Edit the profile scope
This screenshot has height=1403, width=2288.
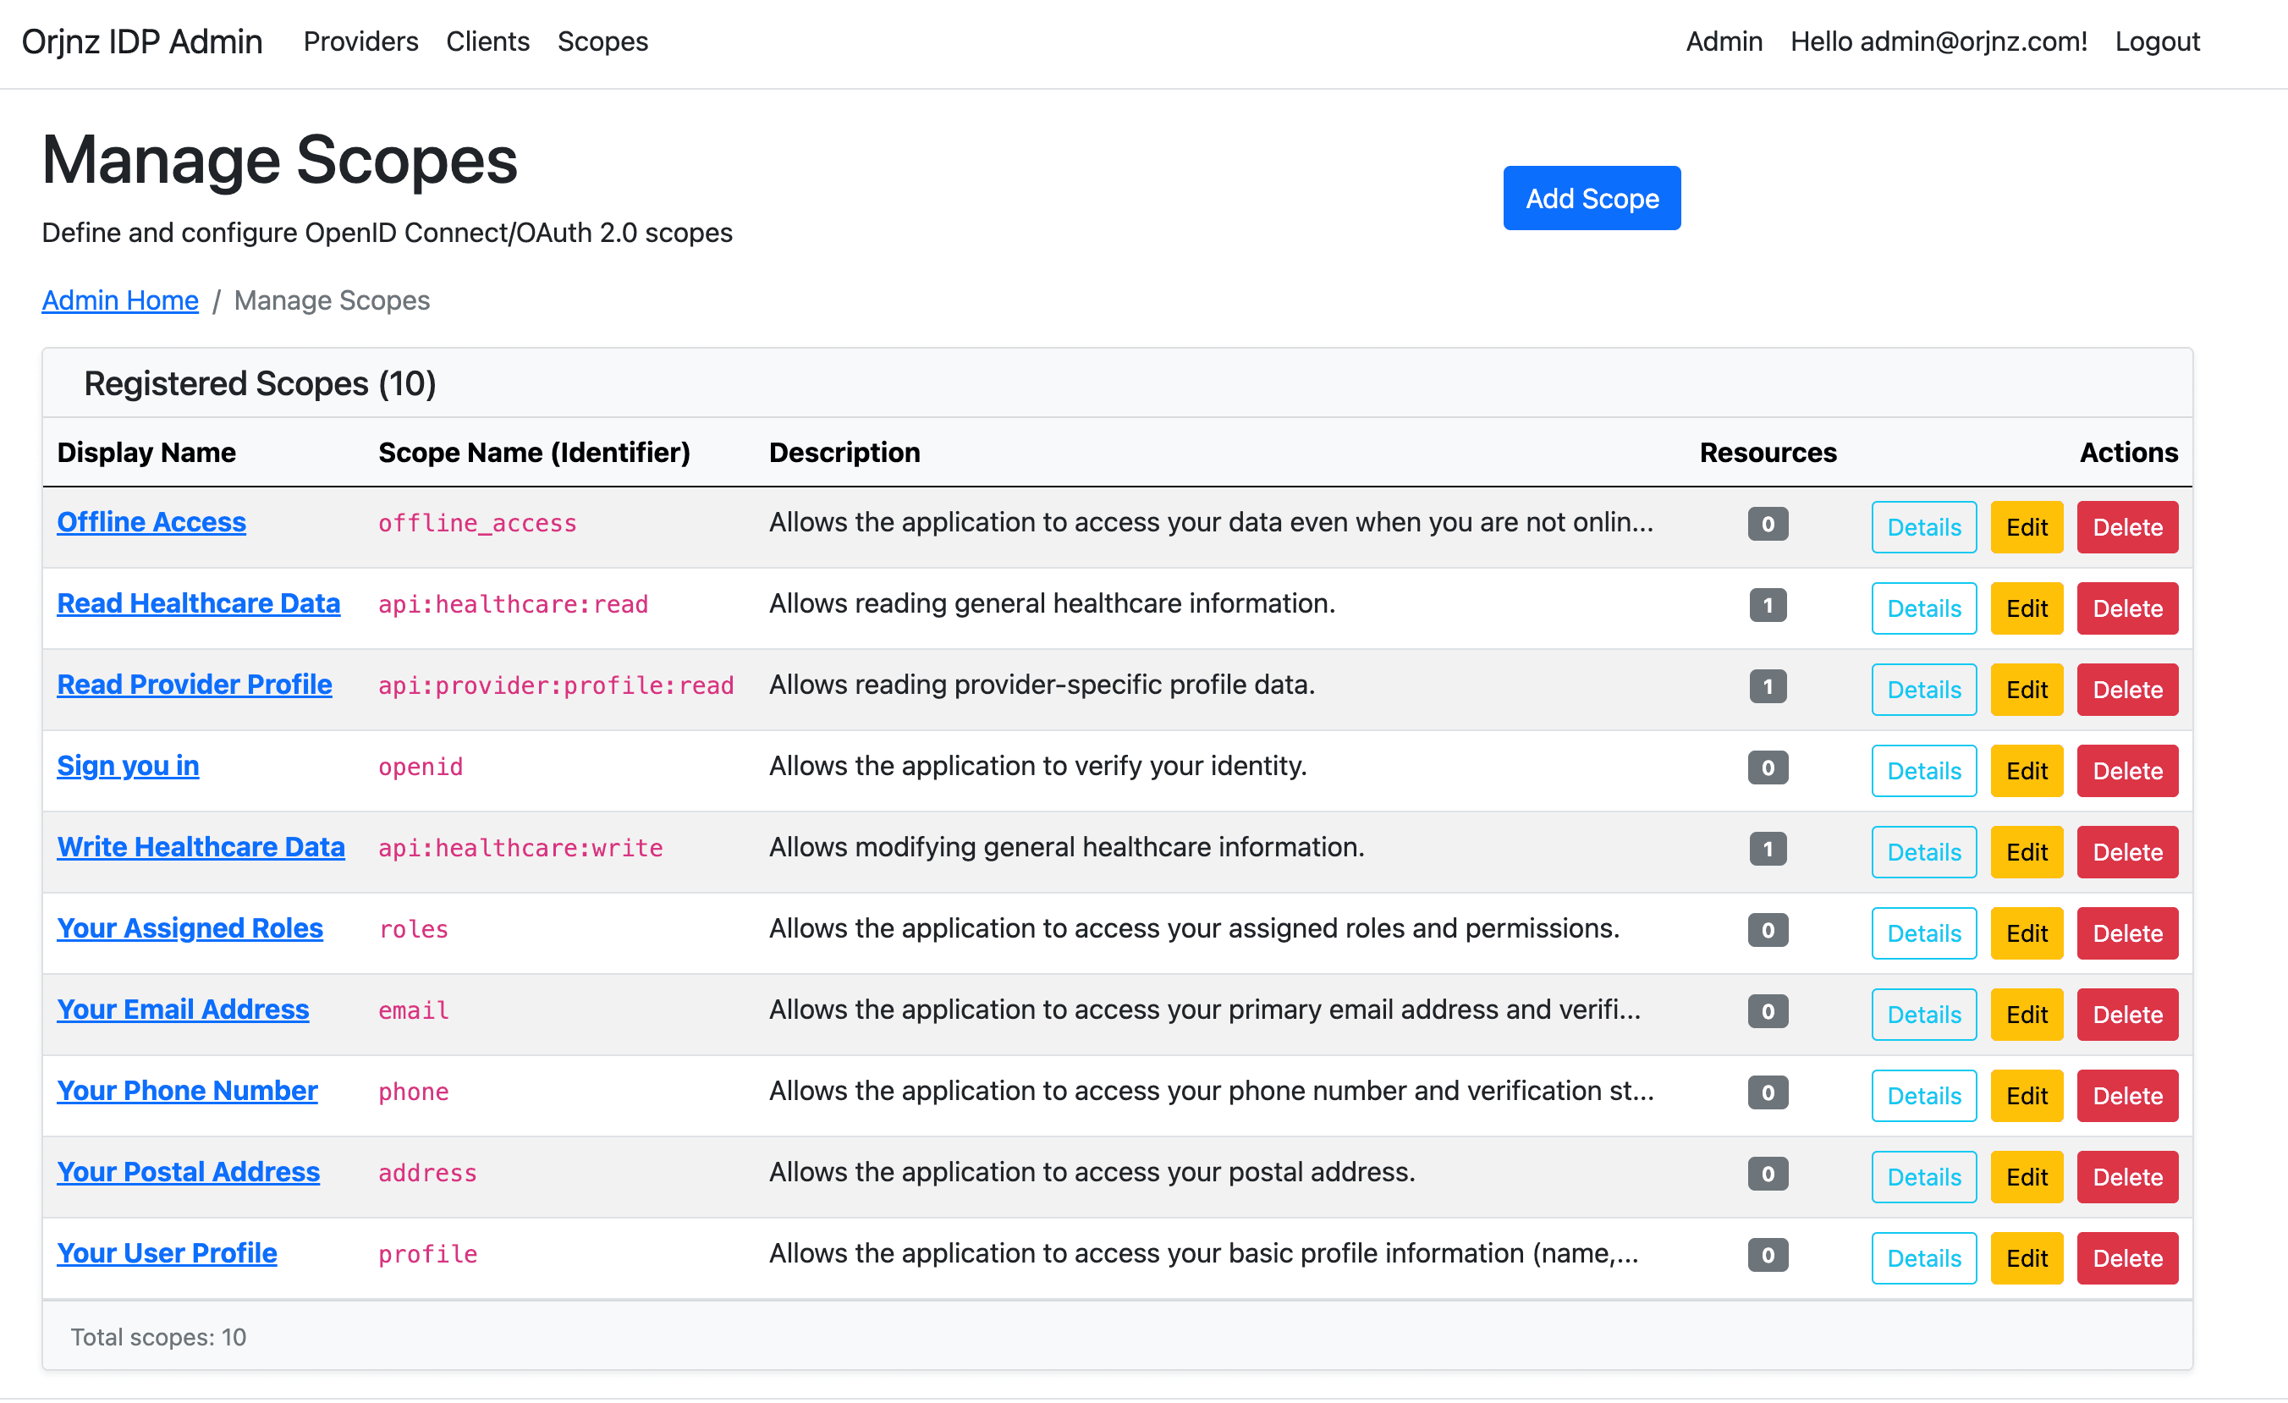point(2027,1258)
